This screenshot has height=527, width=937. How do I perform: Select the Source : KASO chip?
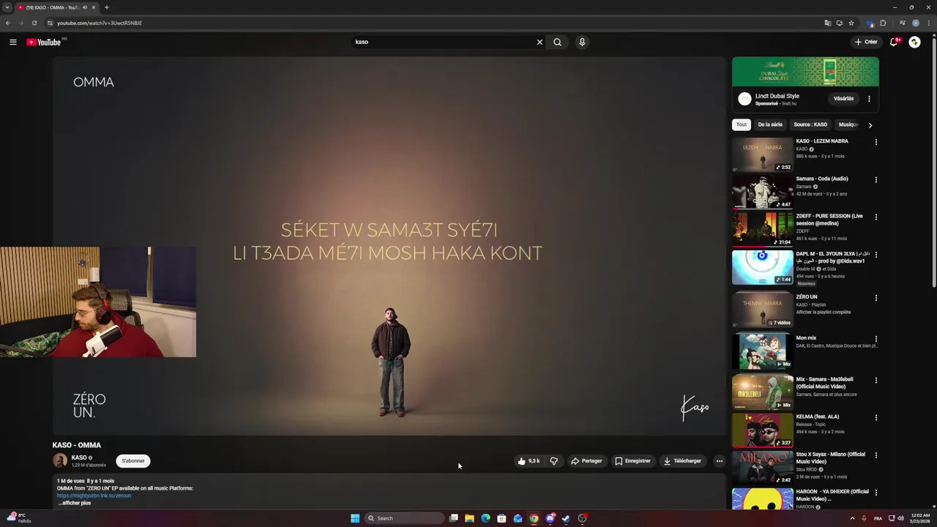pyautogui.click(x=810, y=124)
